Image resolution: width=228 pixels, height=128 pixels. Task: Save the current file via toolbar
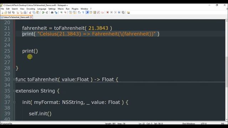click(x=10, y=12)
